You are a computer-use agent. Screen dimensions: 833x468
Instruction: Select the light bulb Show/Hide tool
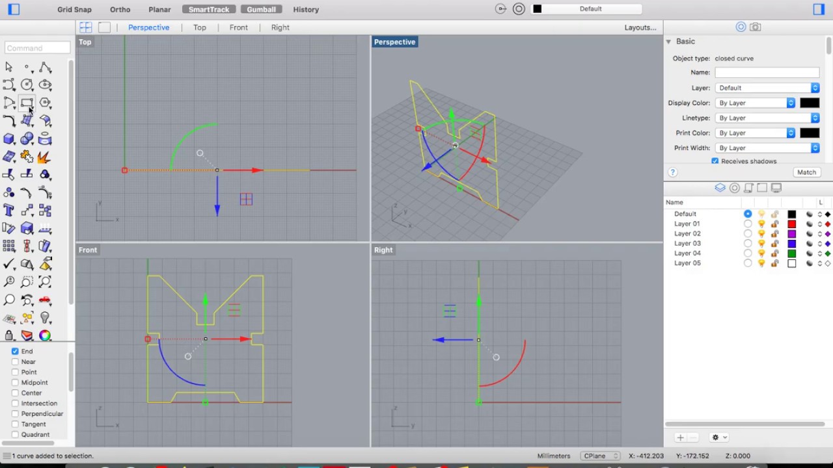coord(45,318)
